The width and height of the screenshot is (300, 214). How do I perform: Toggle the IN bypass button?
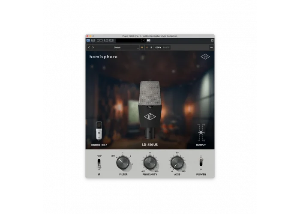click(x=142, y=48)
